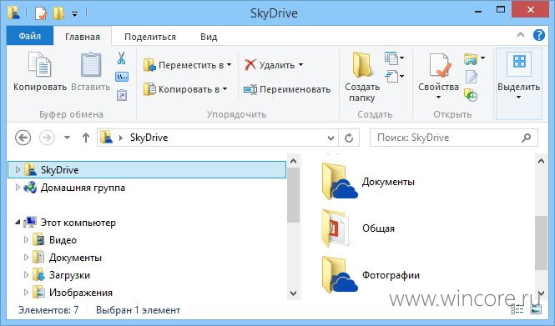Viewport: 555px width, 326px height.
Task: Expand the SkyDrive tree node
Action: (18, 170)
